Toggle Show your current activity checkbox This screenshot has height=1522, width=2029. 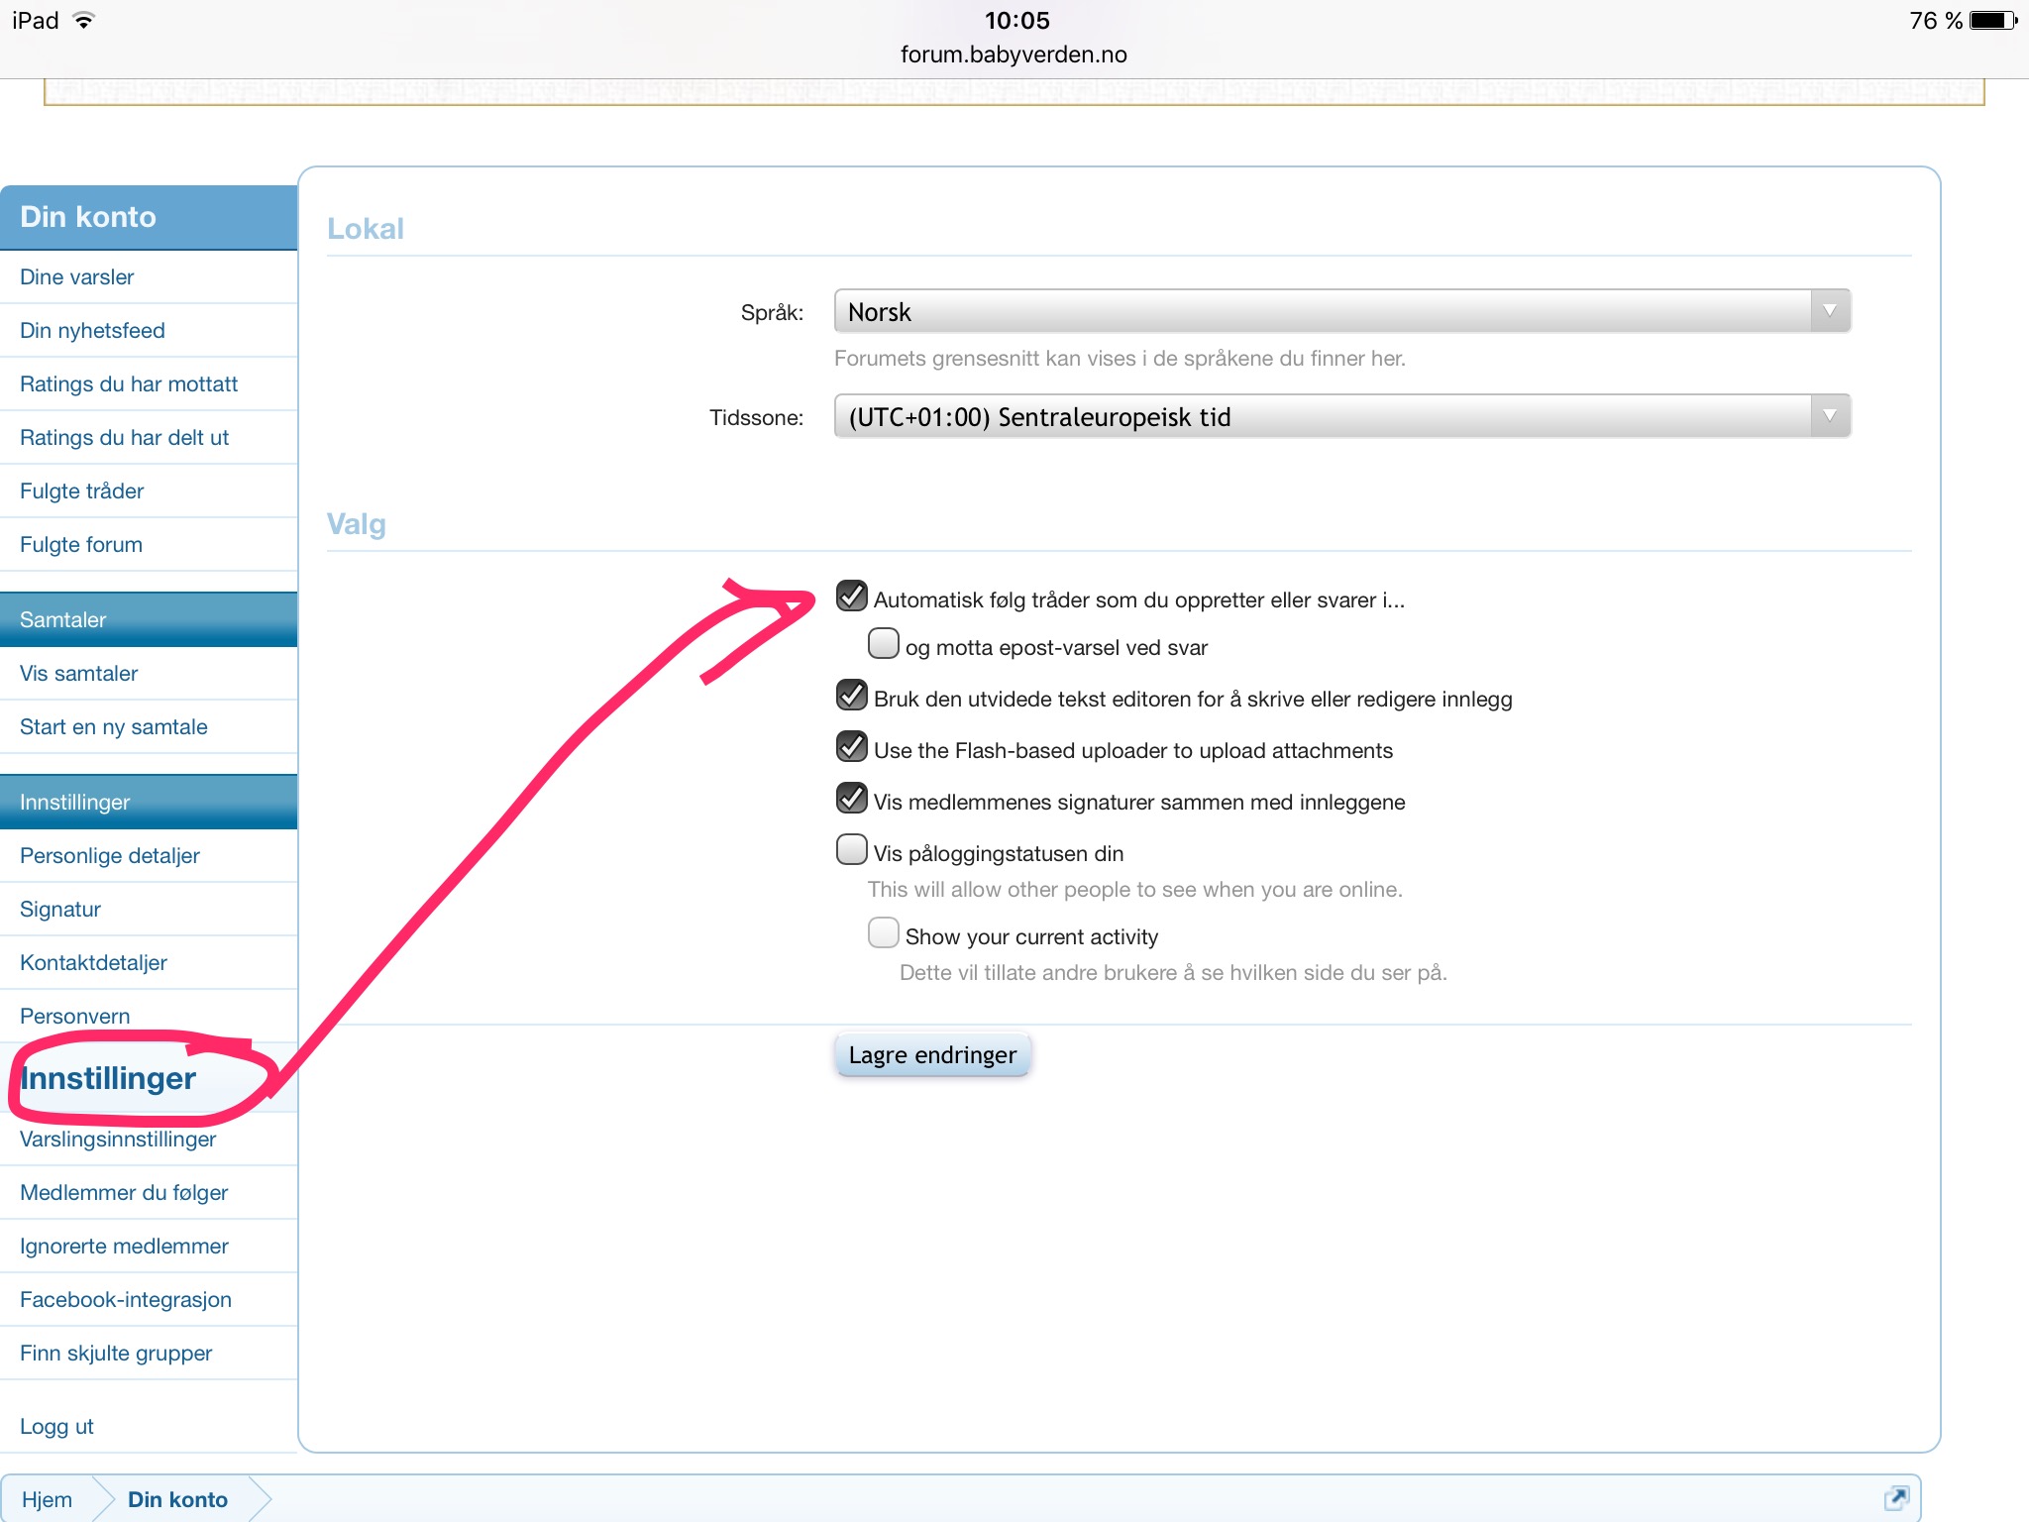(883, 933)
